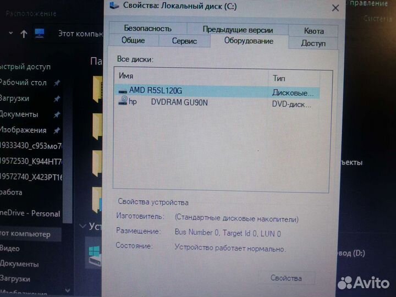The height and width of the screenshot is (297, 396).
Task: Open the работа folder in sidebar
Action: [x=11, y=192]
